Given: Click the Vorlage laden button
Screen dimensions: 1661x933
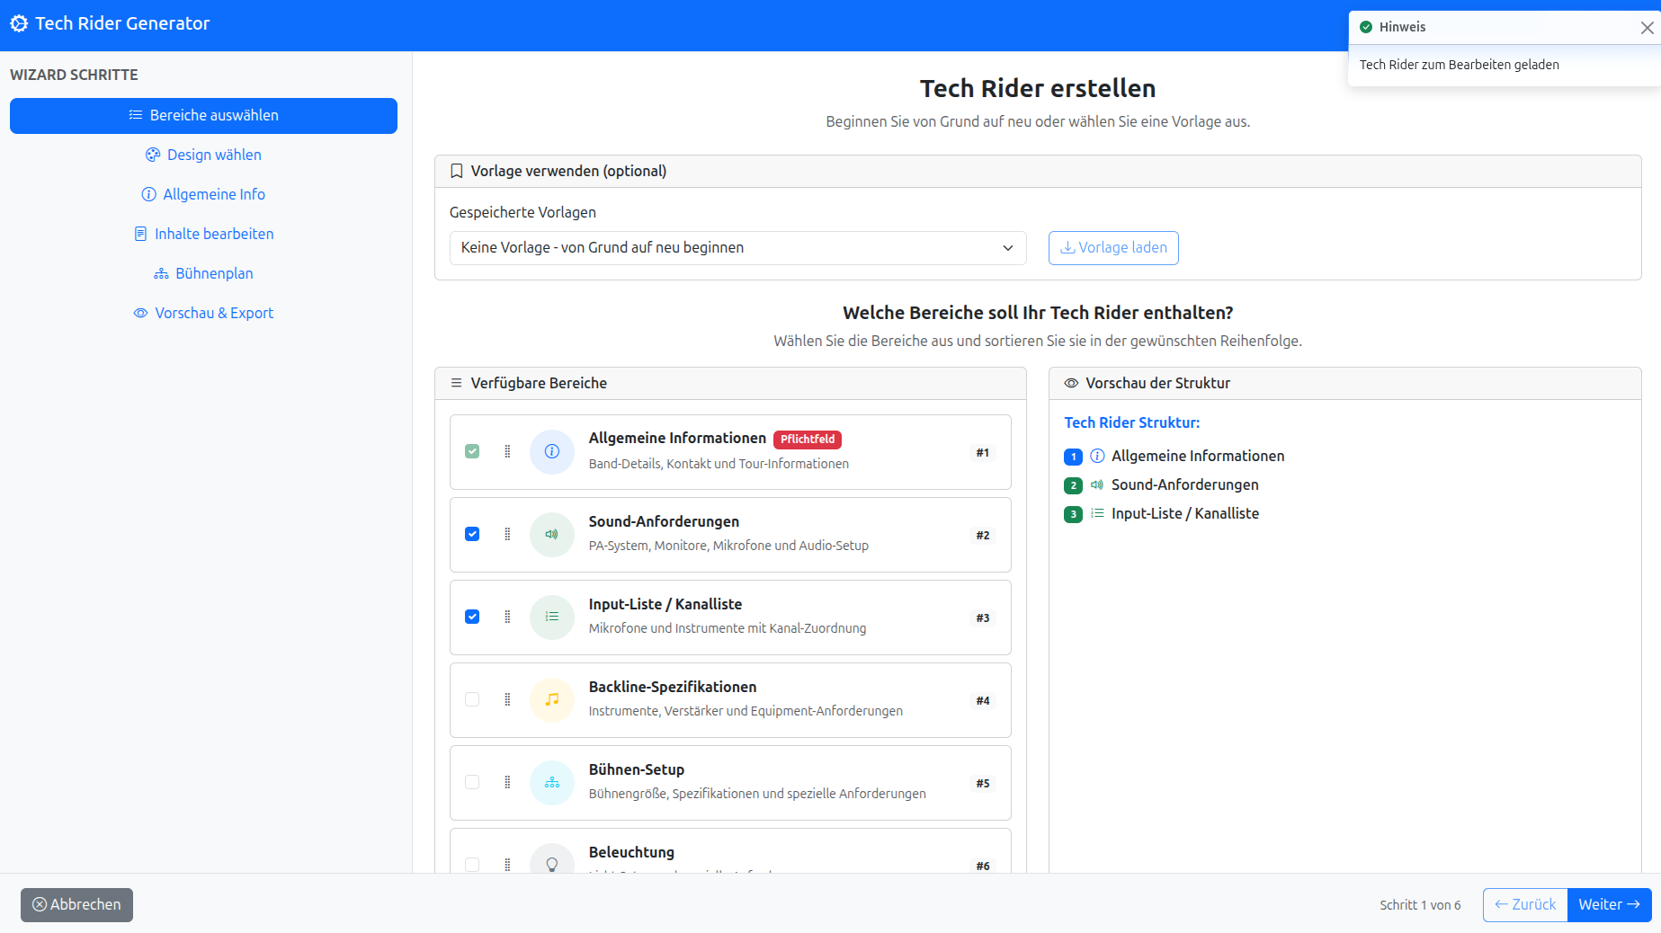Looking at the screenshot, I should pos(1112,248).
